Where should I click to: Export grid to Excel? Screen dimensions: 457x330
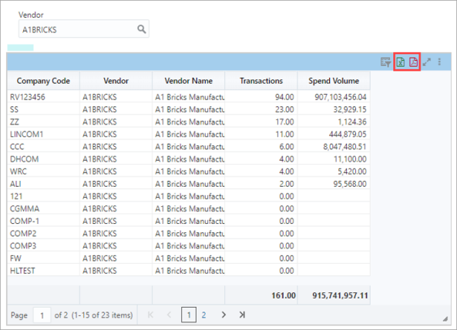[x=401, y=62]
